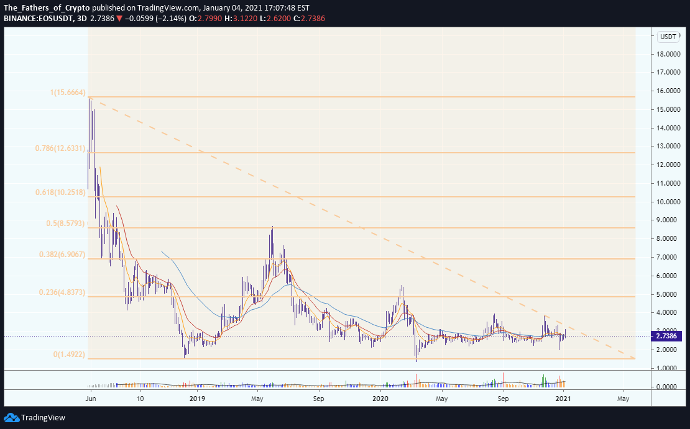Click the 0.5(8.5793) Fibonacci label
Screen dimensions: 690x429
coord(65,224)
